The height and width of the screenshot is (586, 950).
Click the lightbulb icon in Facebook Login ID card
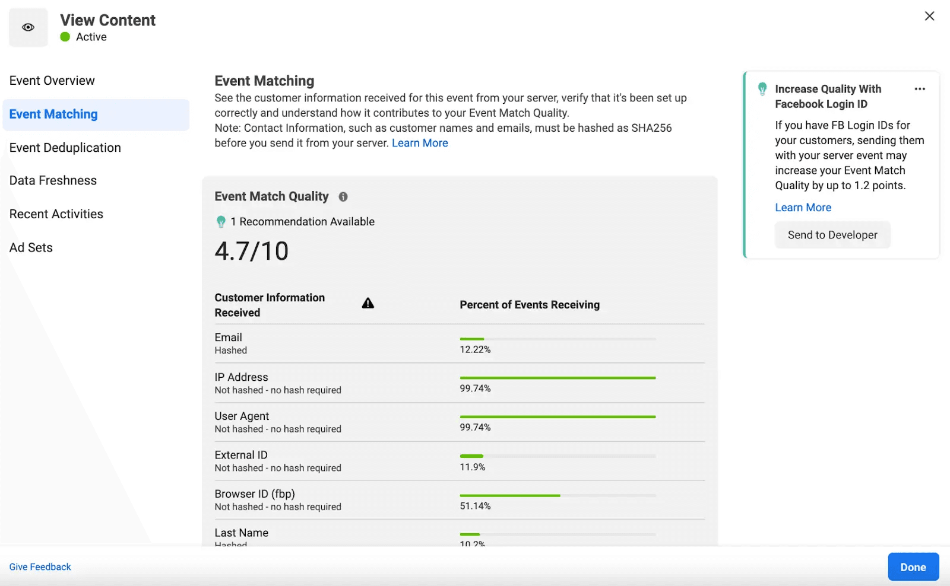tap(762, 89)
